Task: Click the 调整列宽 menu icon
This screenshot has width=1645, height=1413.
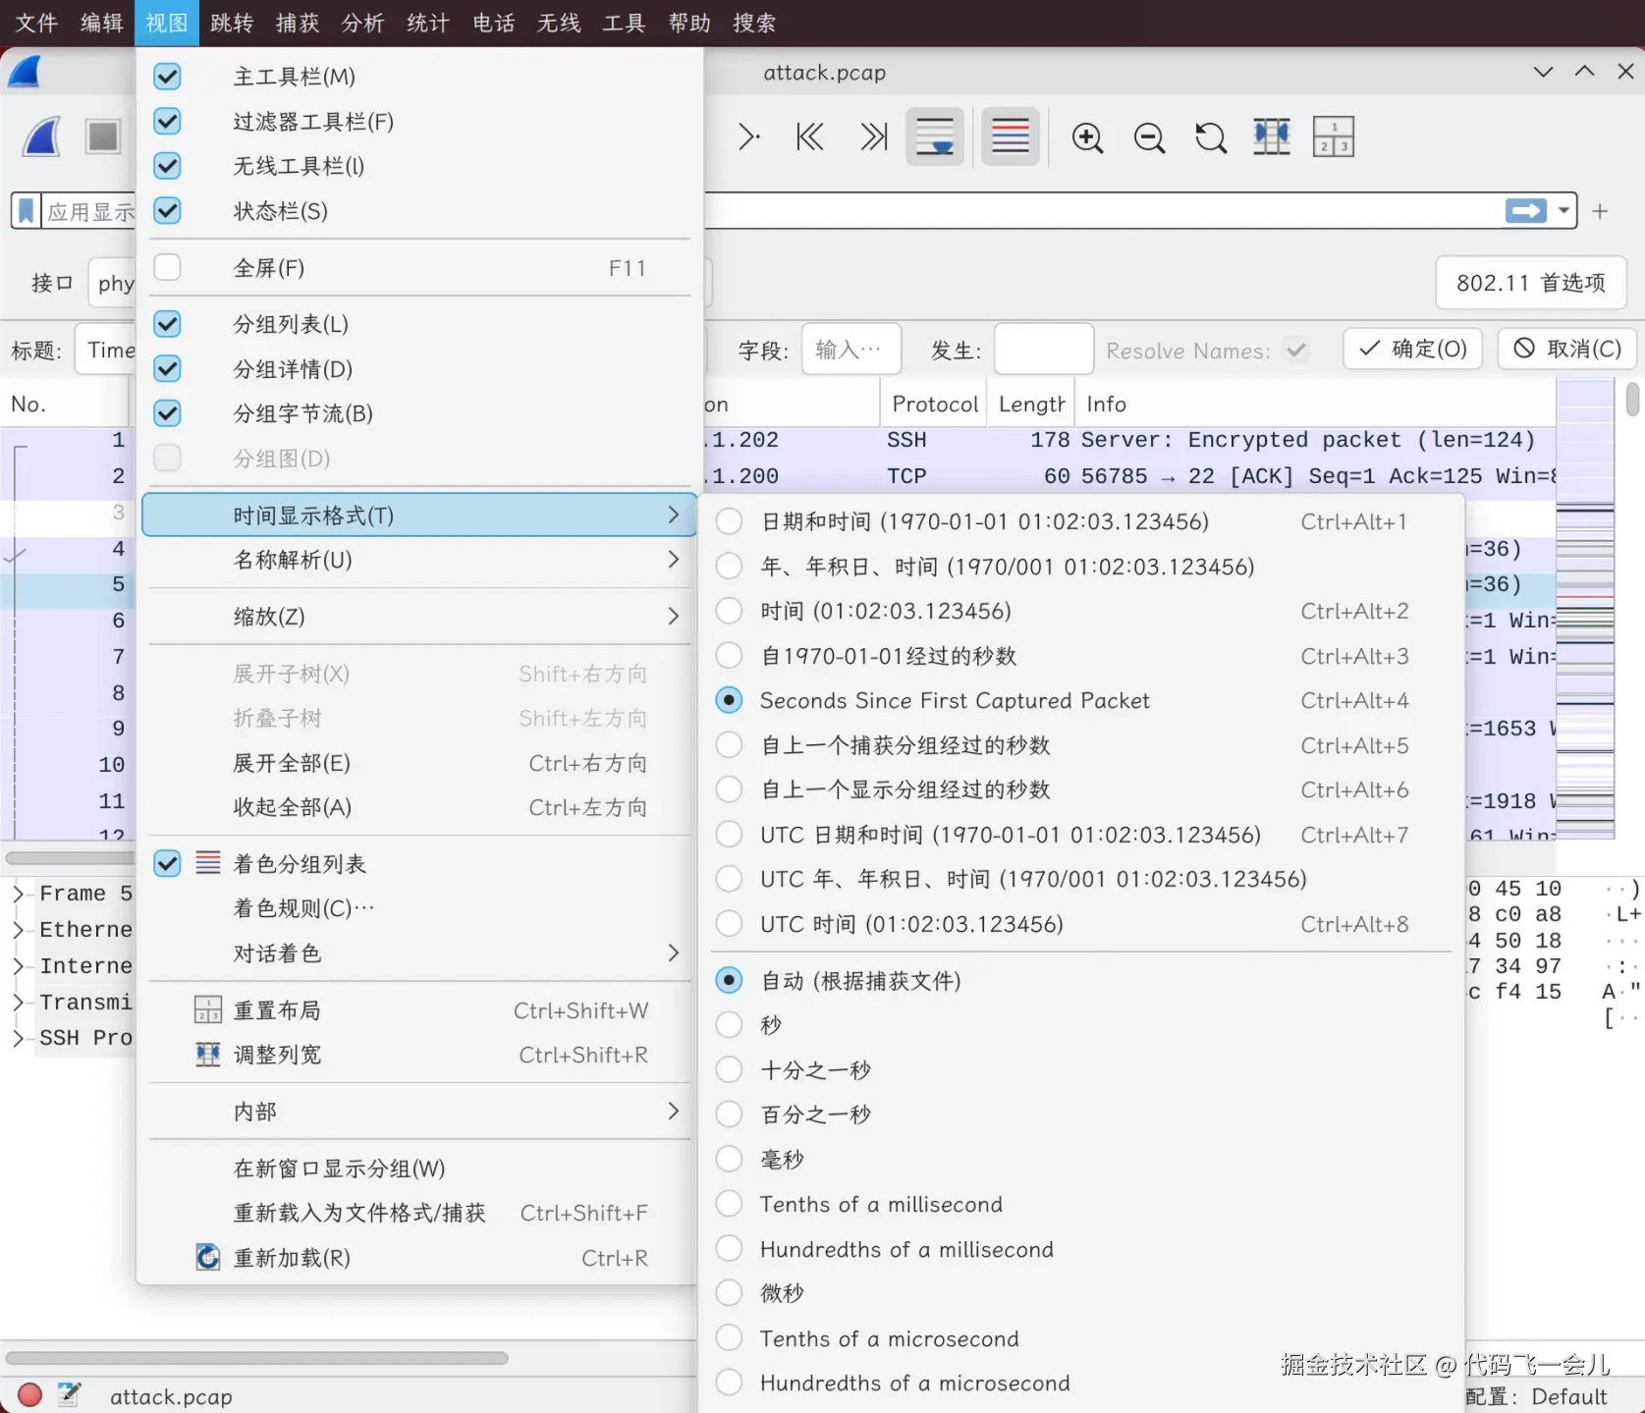Action: click(208, 1056)
